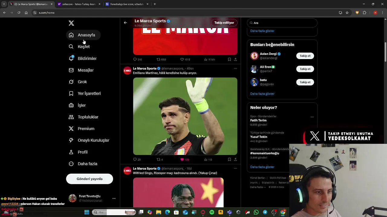
Task: Open Chrome tab search dropdown arrow
Action: 4,4
